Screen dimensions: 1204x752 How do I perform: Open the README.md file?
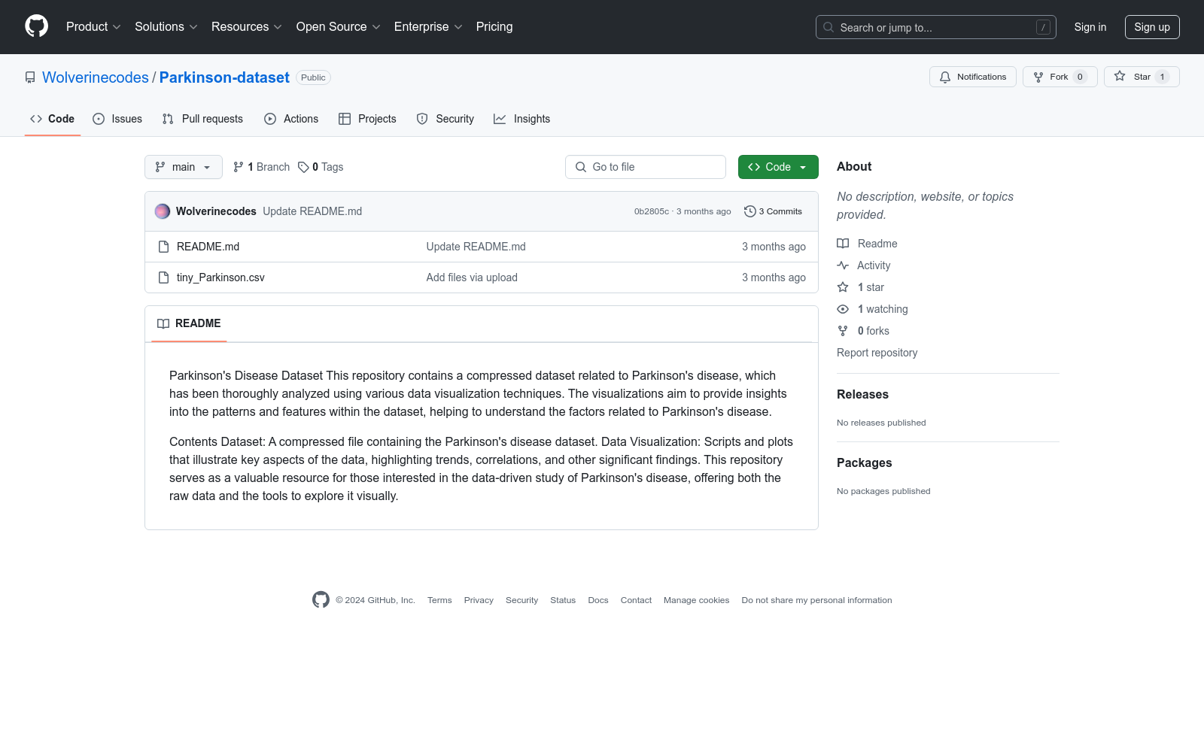(208, 247)
